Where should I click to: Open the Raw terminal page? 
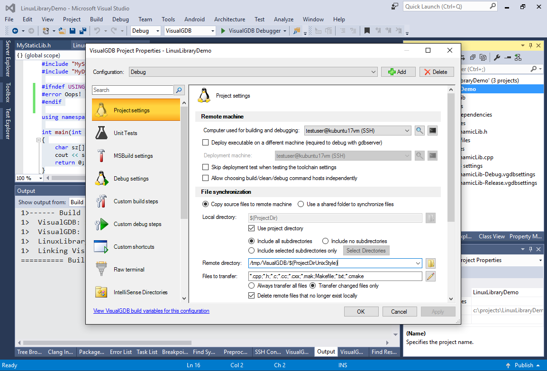[x=128, y=270]
